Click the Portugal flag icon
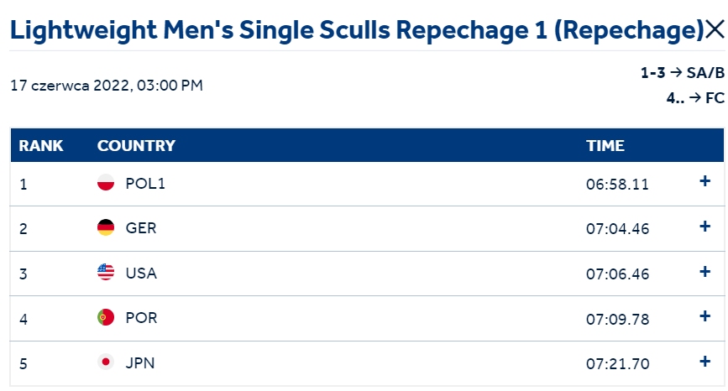728x391 pixels. 106,317
